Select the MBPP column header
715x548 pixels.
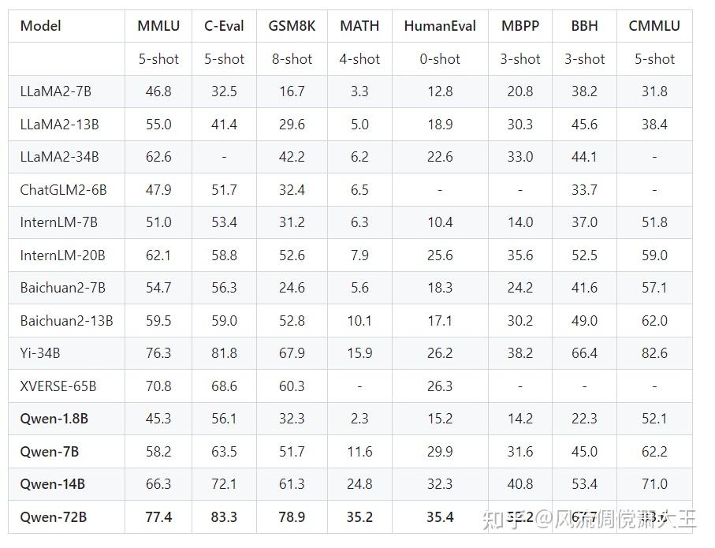click(x=520, y=26)
